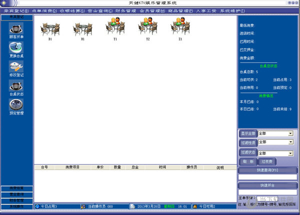300x215 pixels.
Task: Open the 系统维护 menu
Action: point(232,11)
